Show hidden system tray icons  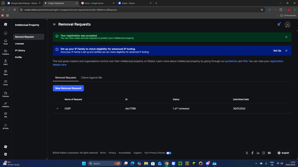coord(256,163)
